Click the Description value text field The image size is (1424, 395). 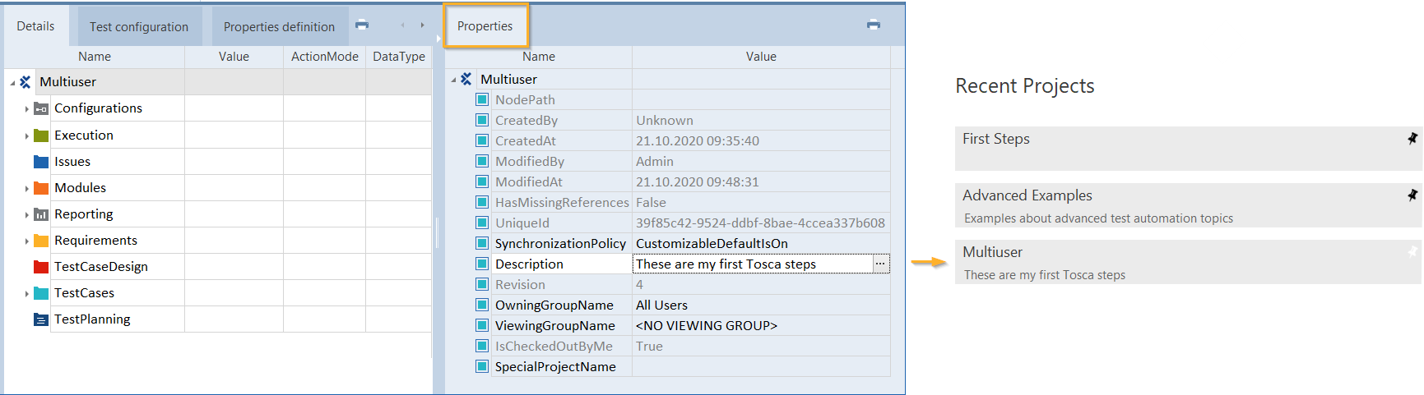pos(752,264)
